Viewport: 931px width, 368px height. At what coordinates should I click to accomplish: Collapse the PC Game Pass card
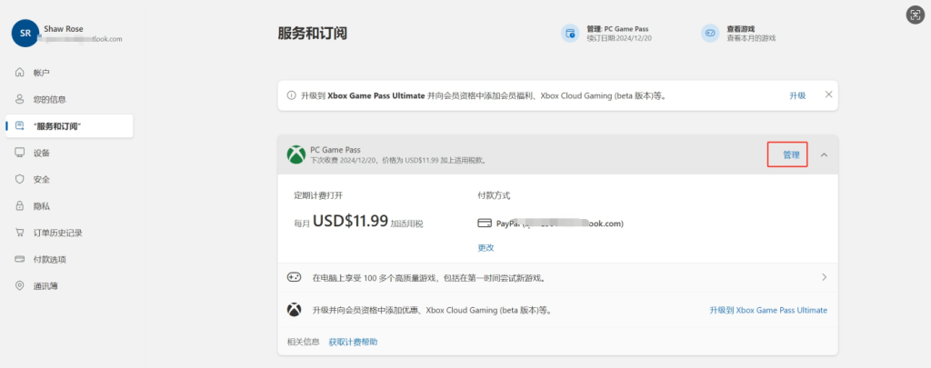tap(824, 154)
